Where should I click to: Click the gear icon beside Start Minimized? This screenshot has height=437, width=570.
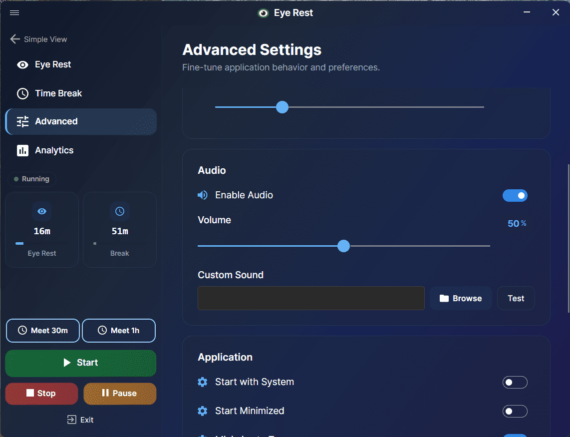point(203,411)
